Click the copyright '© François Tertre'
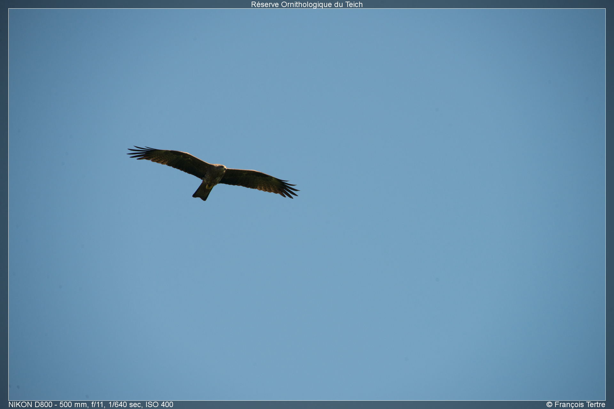 576,405
